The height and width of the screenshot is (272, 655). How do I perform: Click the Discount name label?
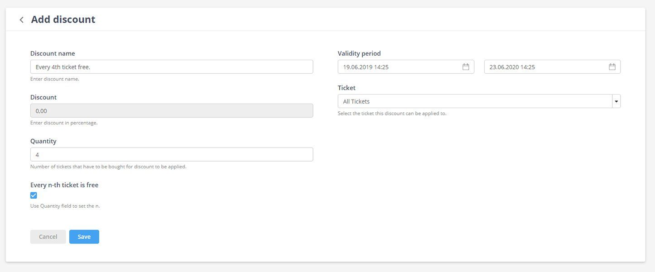53,53
